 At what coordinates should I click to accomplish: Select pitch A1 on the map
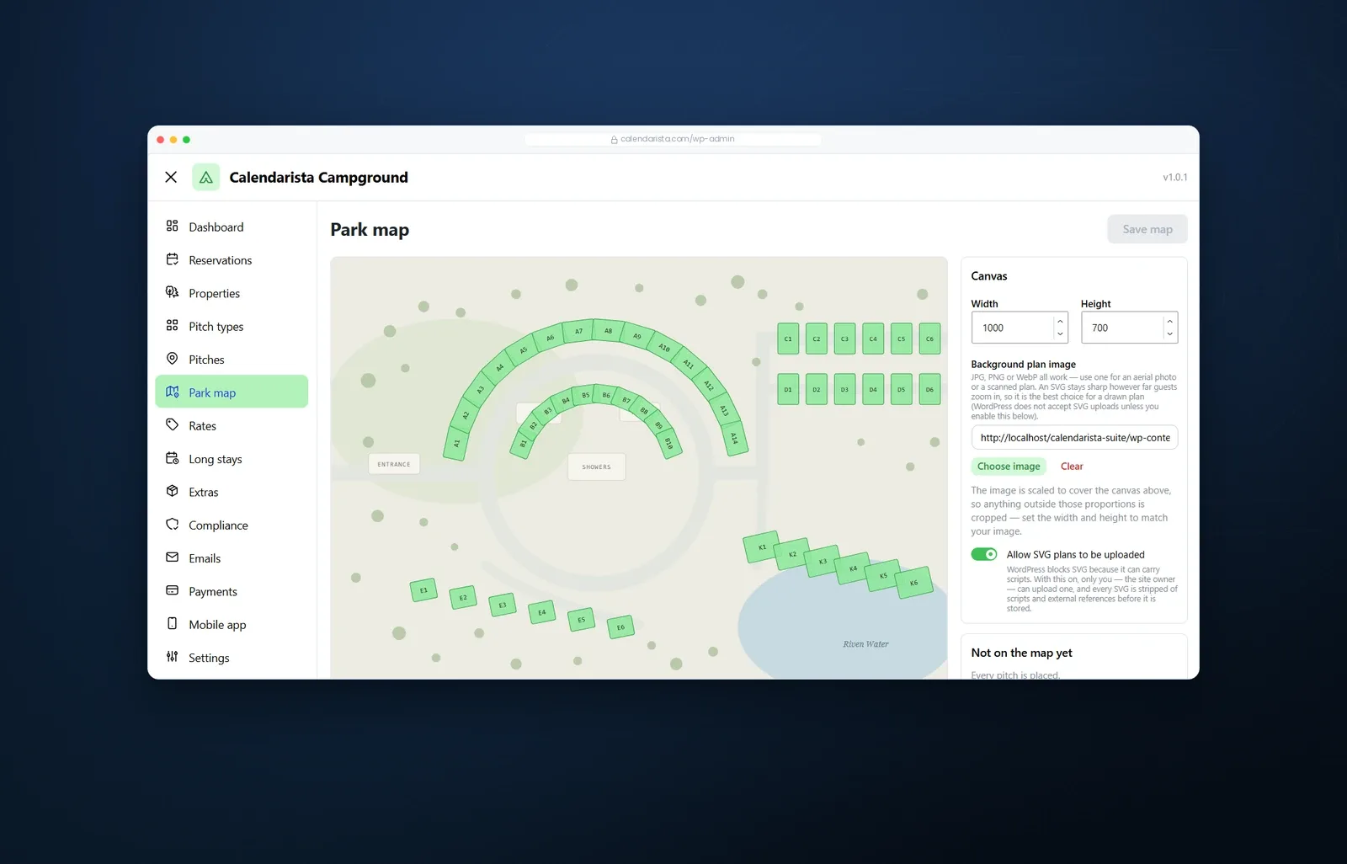click(x=456, y=442)
